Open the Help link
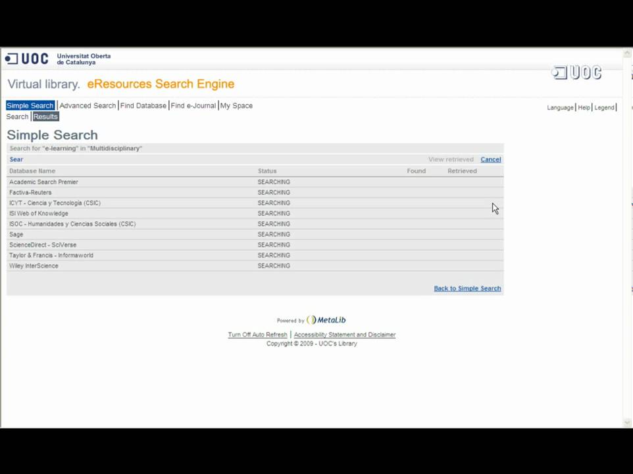Screen dimensions: 633x474 tap(584, 107)
